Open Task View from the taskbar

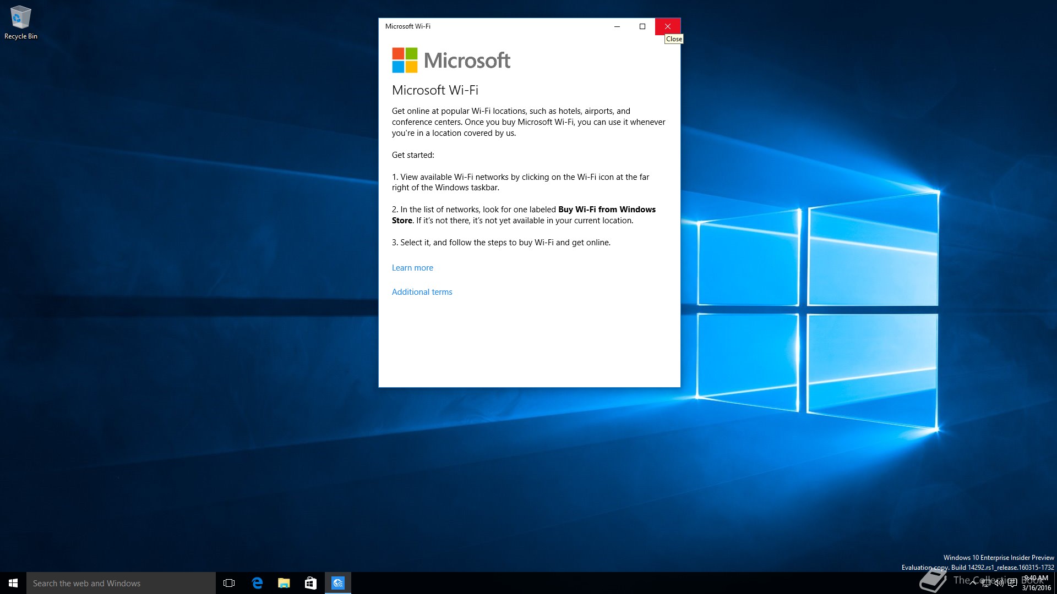[x=229, y=583]
